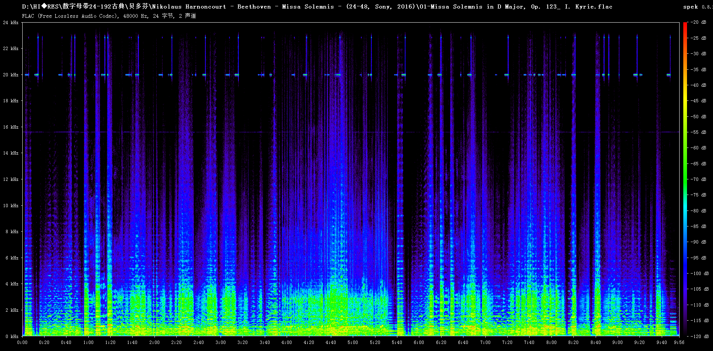Click the -70 dB scale label
The height and width of the screenshot is (351, 713).
coord(699,179)
